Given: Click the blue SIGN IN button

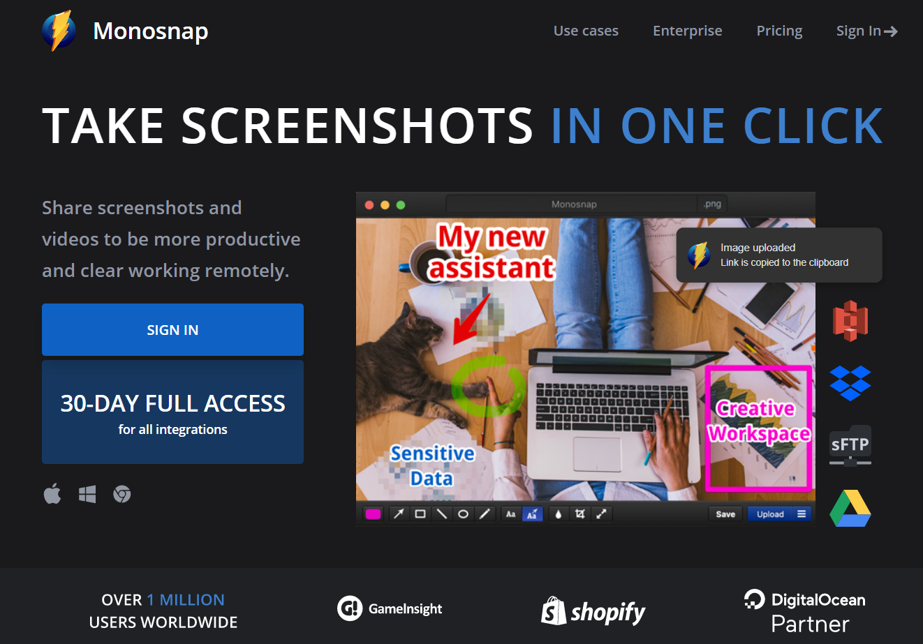Looking at the screenshot, I should [172, 330].
